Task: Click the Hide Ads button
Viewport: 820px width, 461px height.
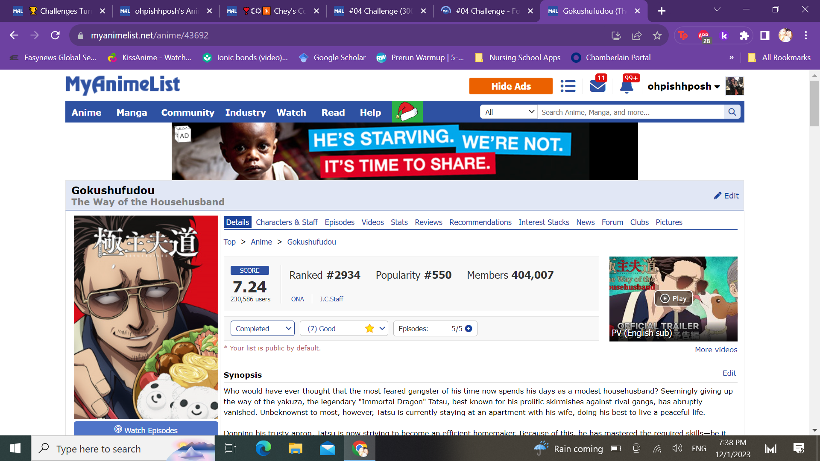Action: 511,86
